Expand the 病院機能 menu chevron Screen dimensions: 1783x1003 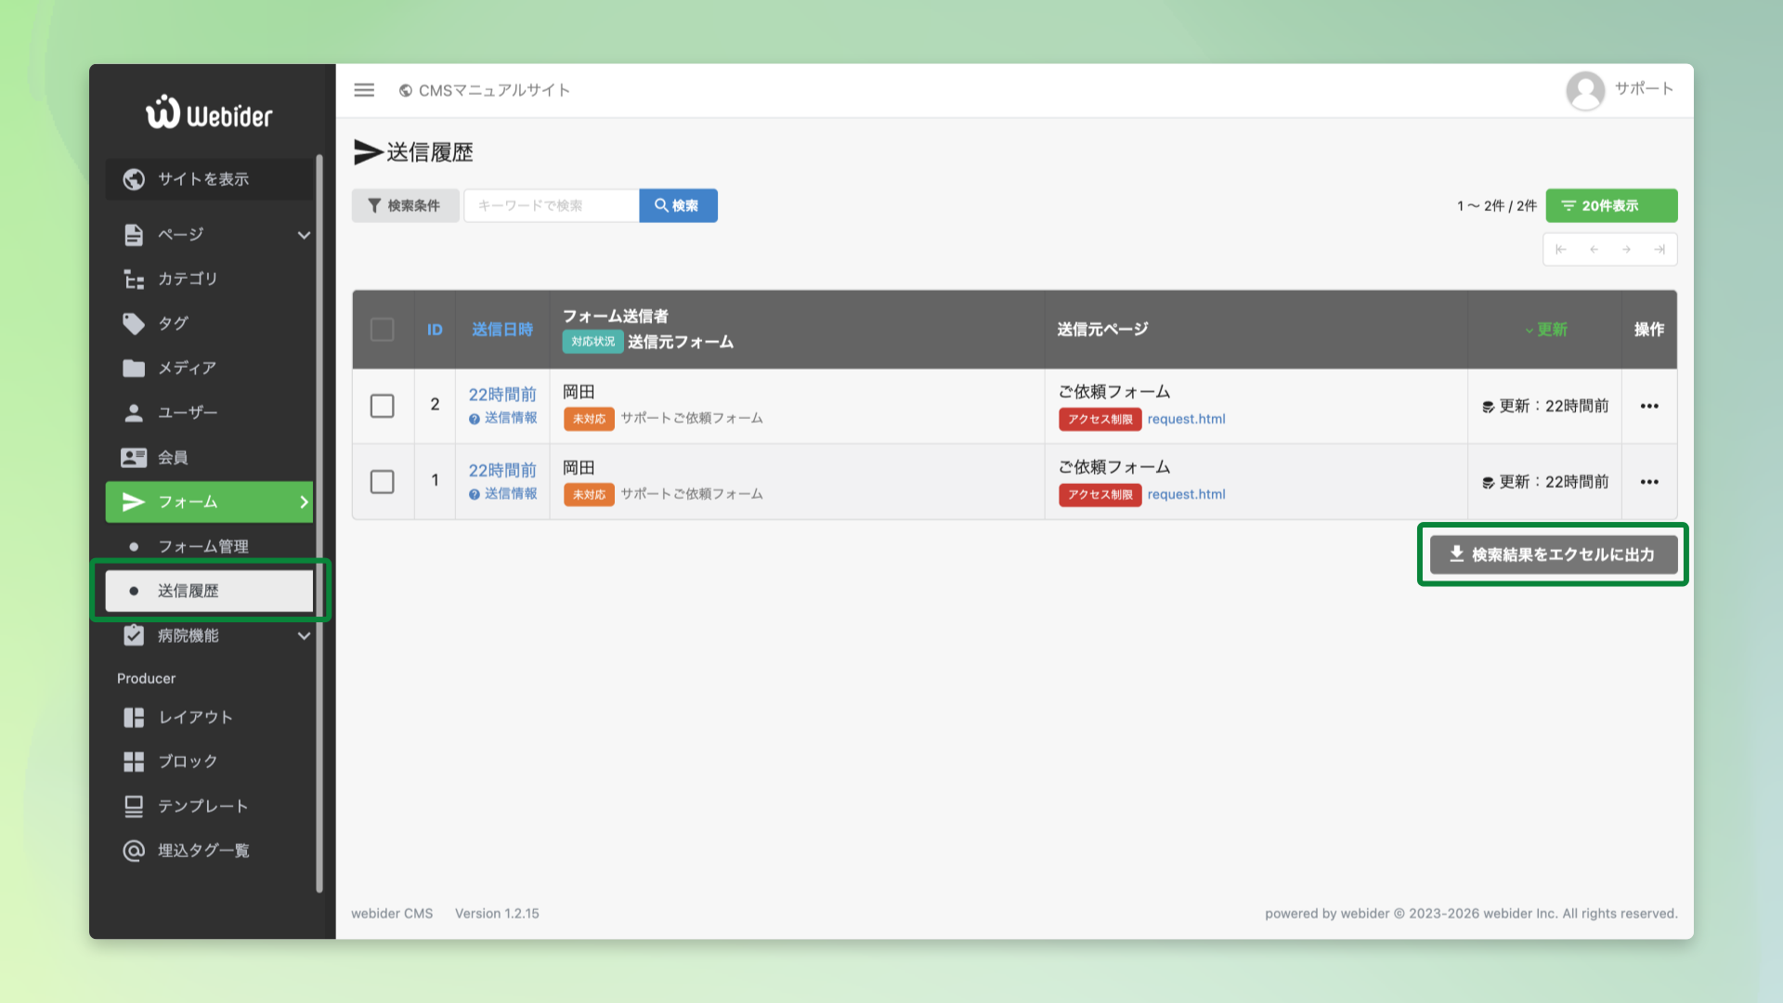click(x=304, y=636)
